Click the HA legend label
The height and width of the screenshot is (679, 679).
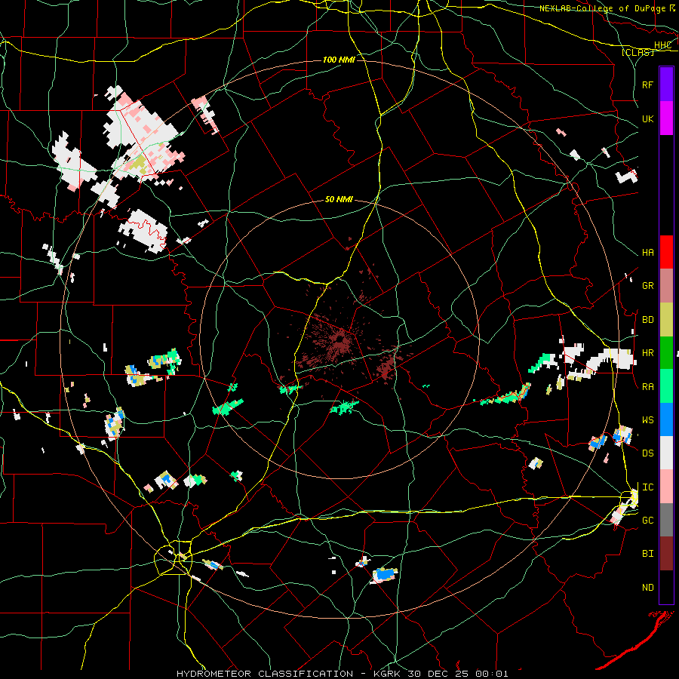click(647, 253)
